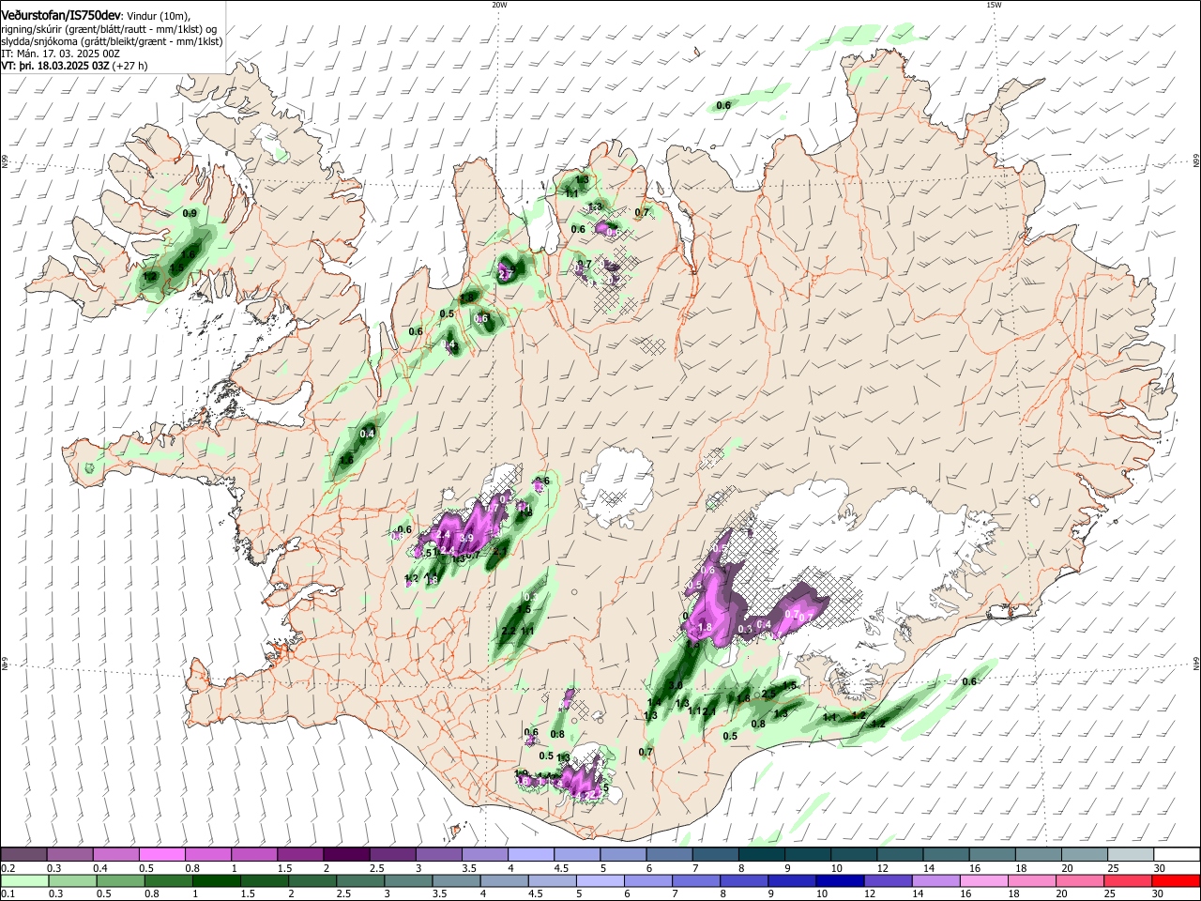
Task: Select the lower legend green swatch labeled 0.5
Action: coord(119,880)
